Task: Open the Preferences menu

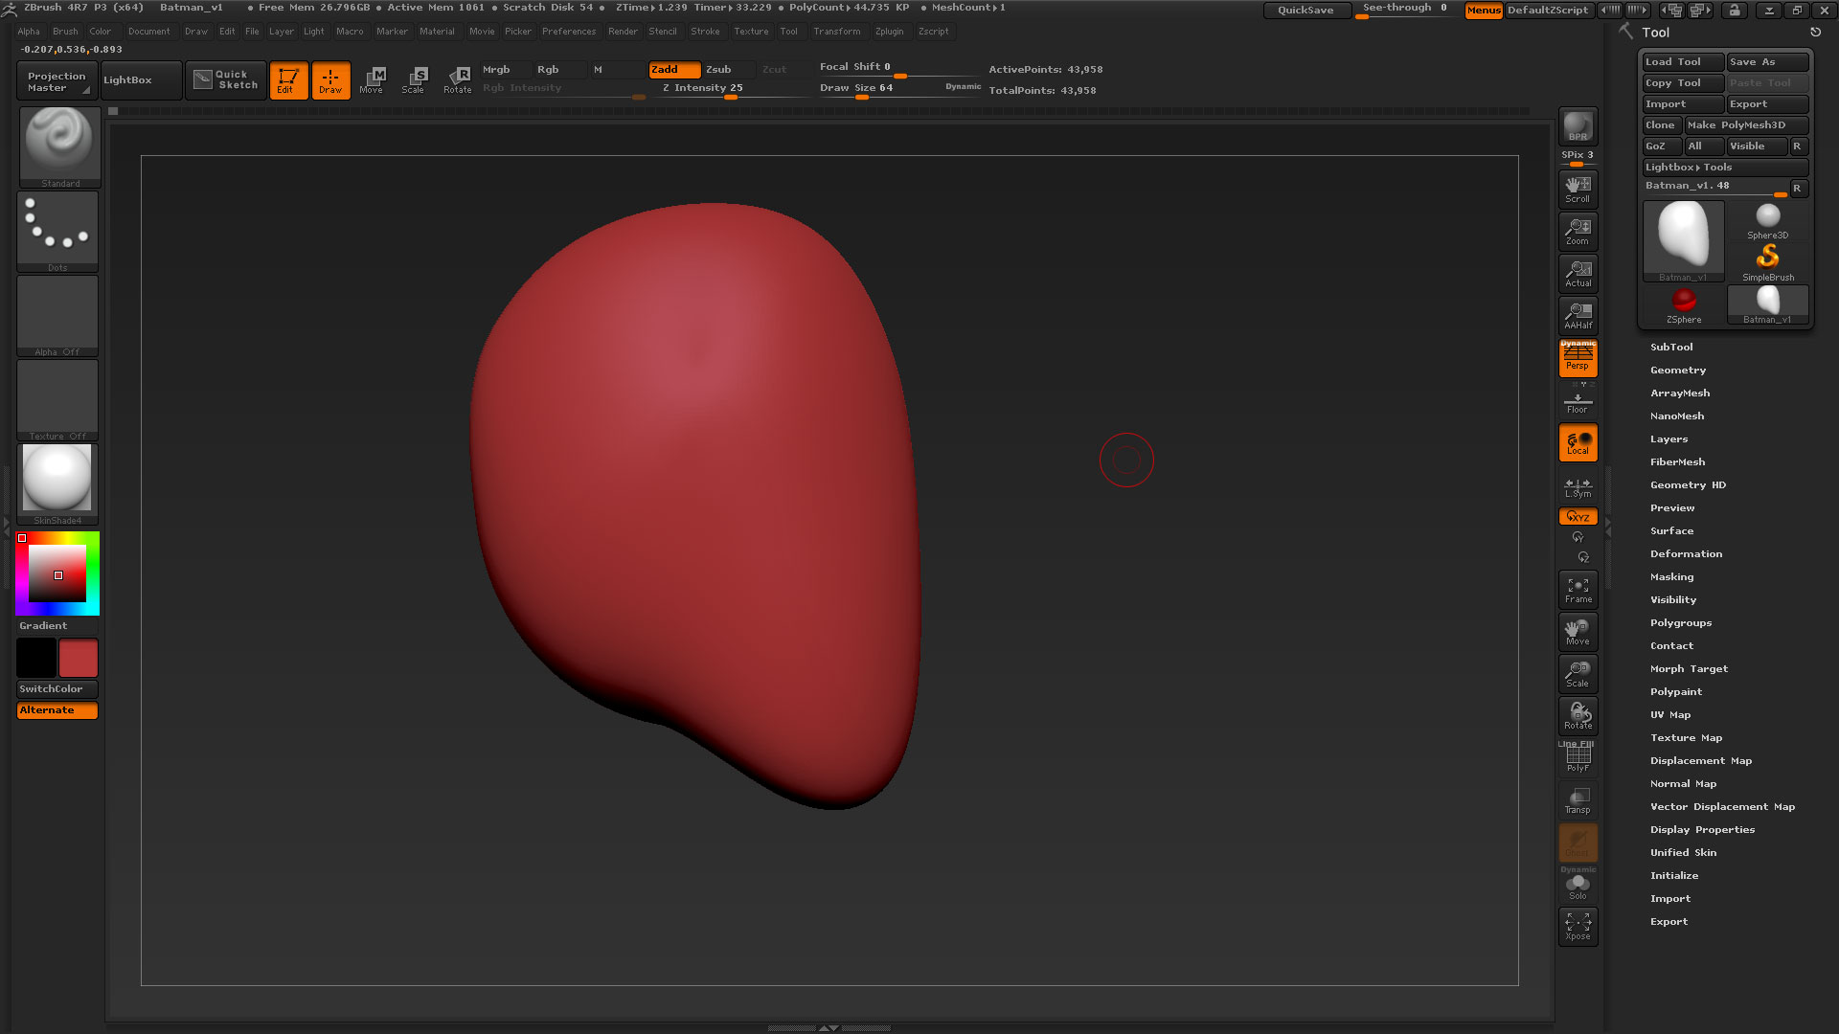Action: pyautogui.click(x=569, y=32)
